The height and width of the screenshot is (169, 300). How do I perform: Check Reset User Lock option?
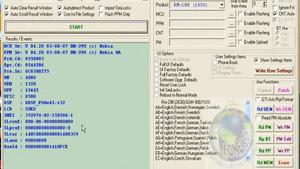(x=157, y=85)
